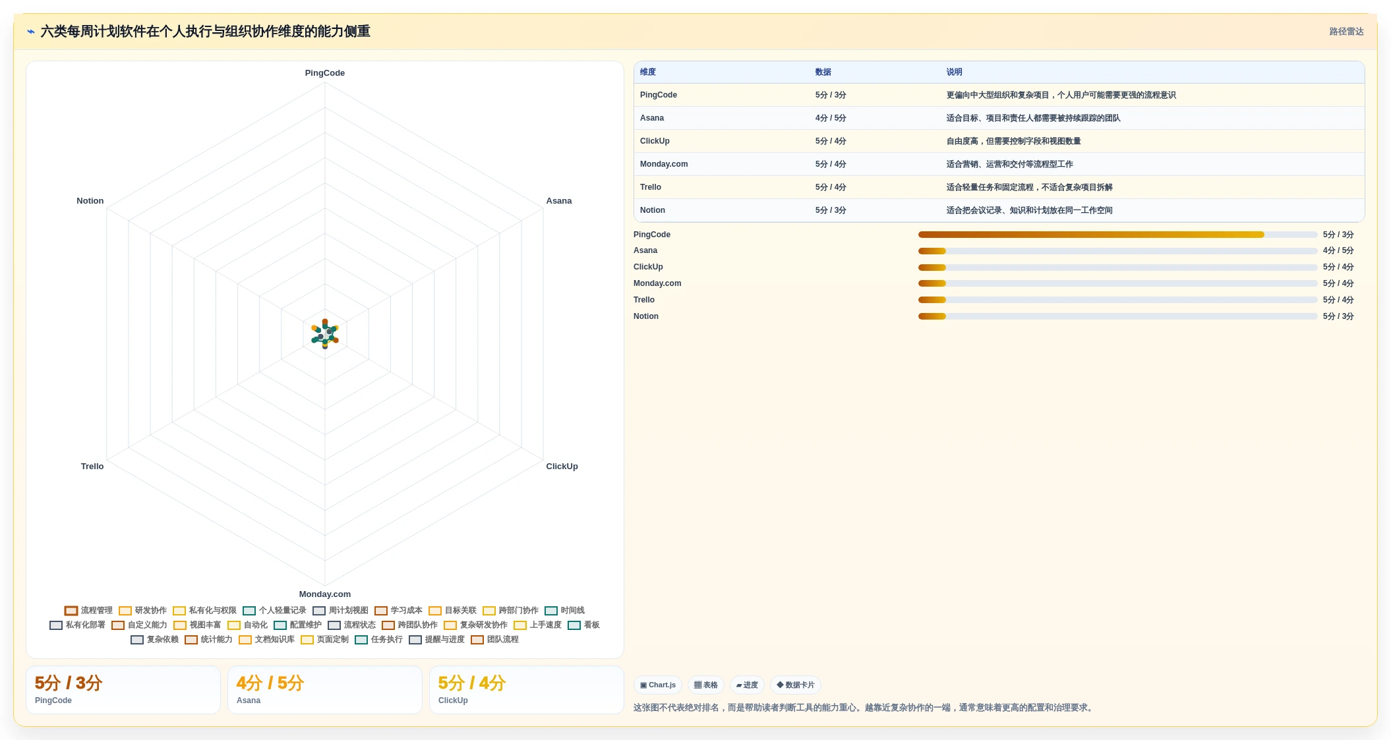Click the Notion progress bar

(x=1117, y=316)
